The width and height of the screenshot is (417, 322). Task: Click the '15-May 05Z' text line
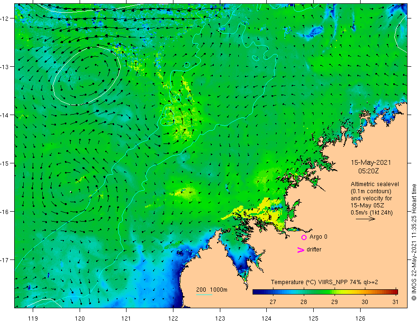[367, 206]
